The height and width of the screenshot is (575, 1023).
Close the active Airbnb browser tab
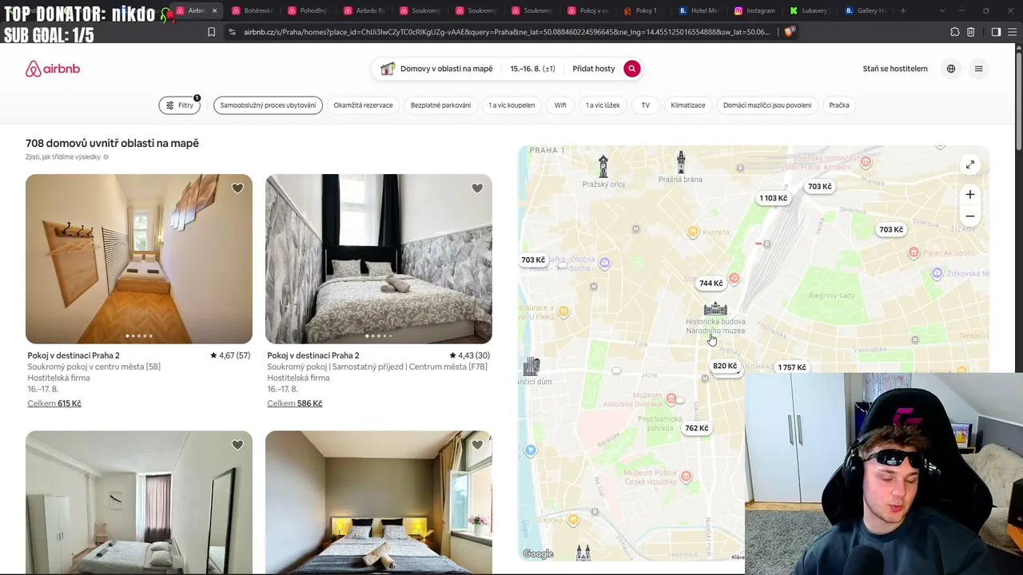coord(214,10)
